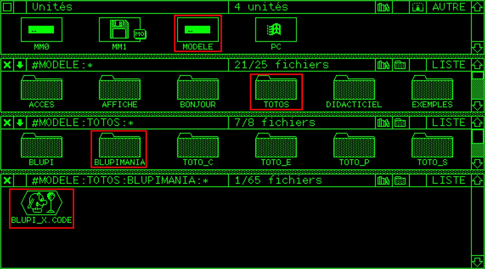Expand the #MODELE:TOTOS:* pane with down arrow

click(x=20, y=123)
